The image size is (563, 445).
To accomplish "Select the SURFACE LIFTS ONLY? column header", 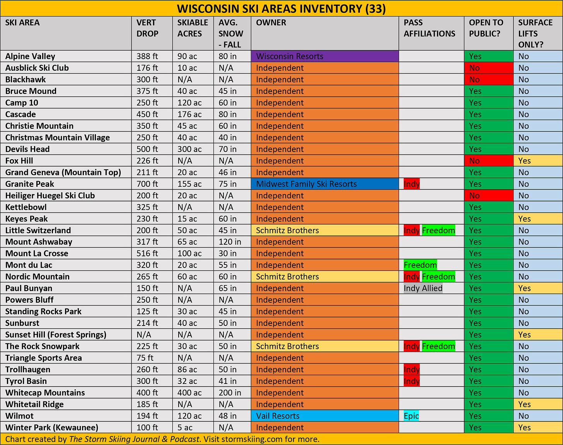I will click(538, 33).
